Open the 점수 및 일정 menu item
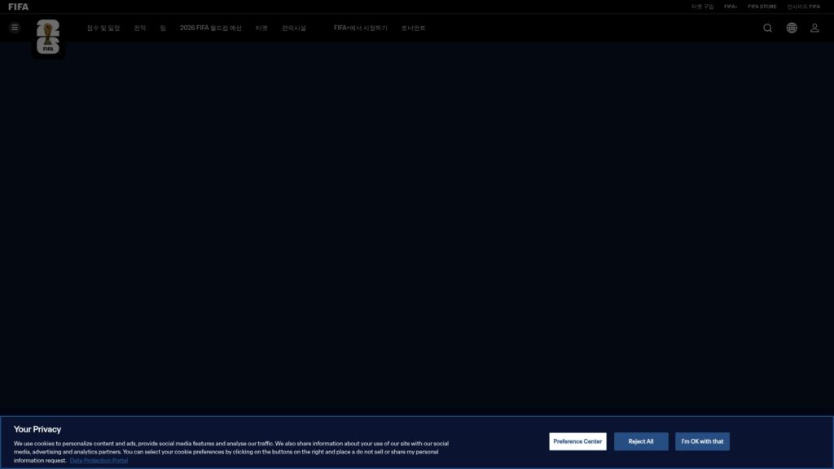The width and height of the screenshot is (834, 469). click(103, 28)
